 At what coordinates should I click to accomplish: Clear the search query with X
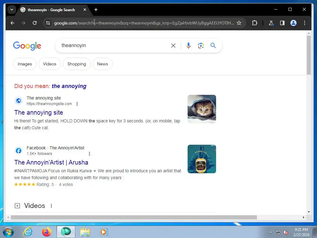click(x=173, y=46)
